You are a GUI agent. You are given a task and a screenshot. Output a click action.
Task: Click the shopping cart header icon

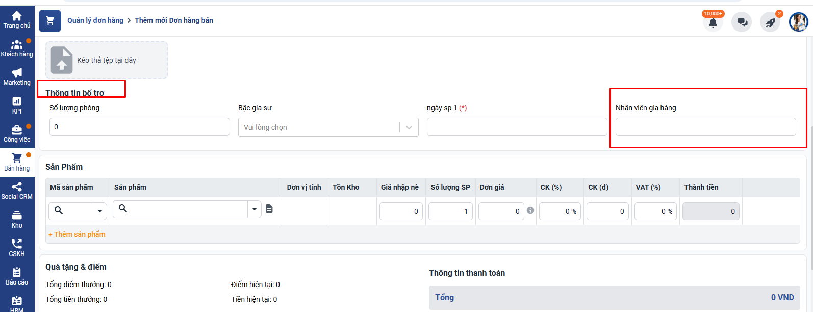click(x=50, y=21)
